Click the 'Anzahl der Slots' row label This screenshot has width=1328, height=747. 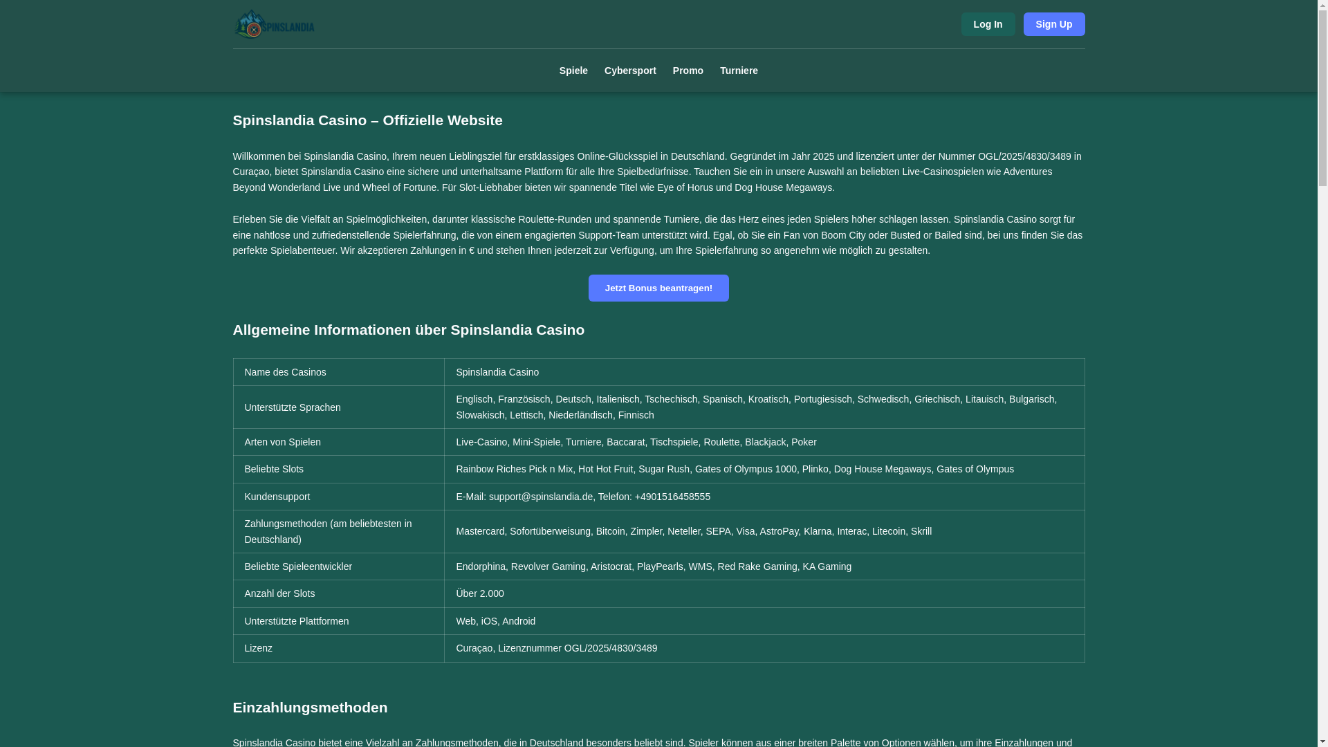pos(279,593)
